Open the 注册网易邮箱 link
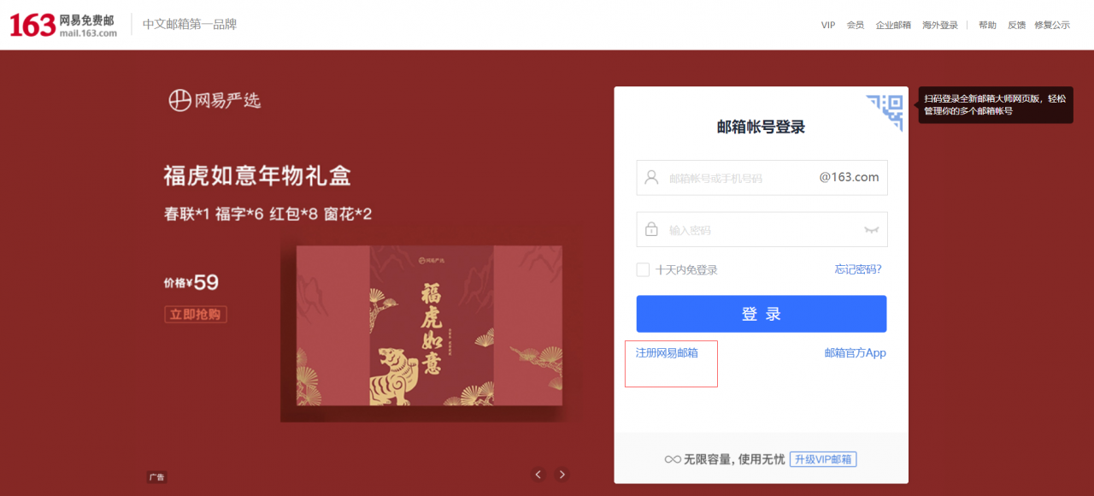 (667, 352)
